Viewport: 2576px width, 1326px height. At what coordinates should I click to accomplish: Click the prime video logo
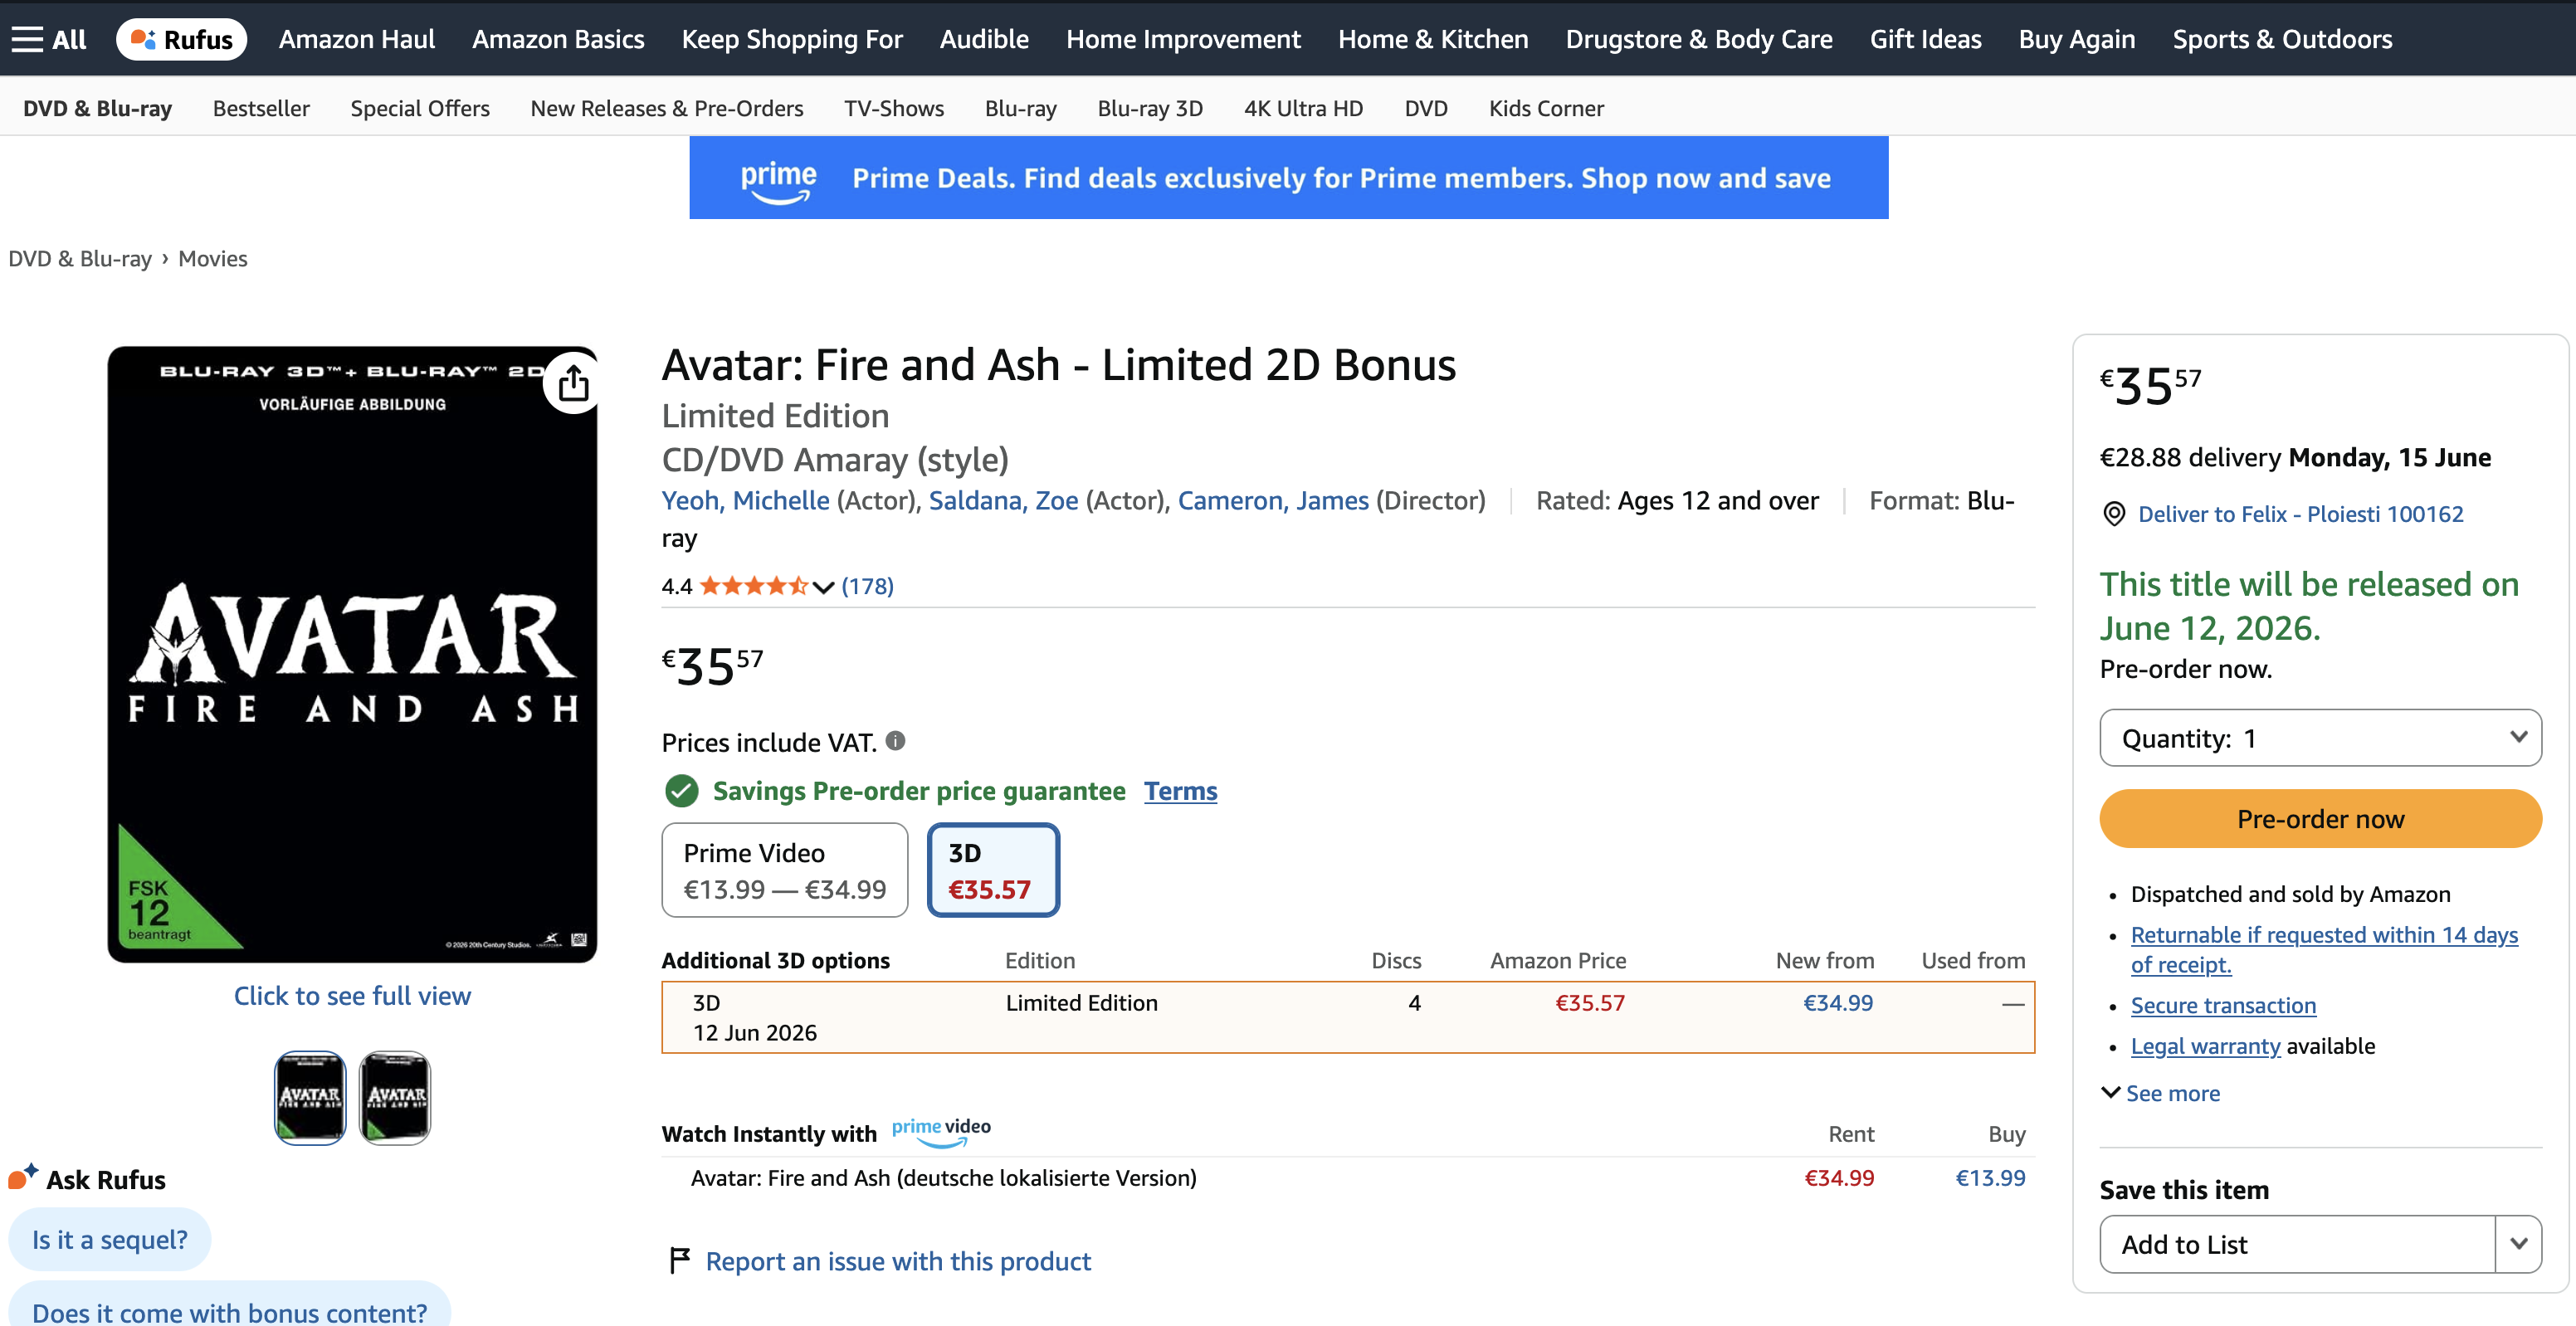(x=940, y=1131)
